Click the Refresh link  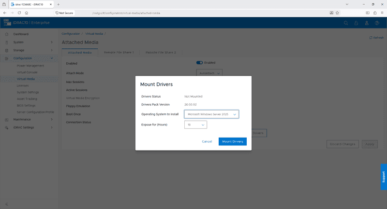[x=376, y=38]
